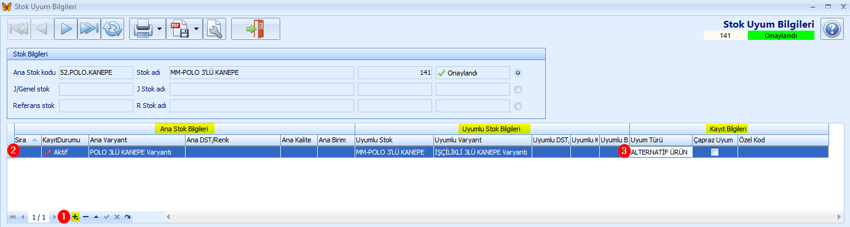The image size is (850, 227).
Task: Jump to the last record in toolbar
Action: [89, 29]
